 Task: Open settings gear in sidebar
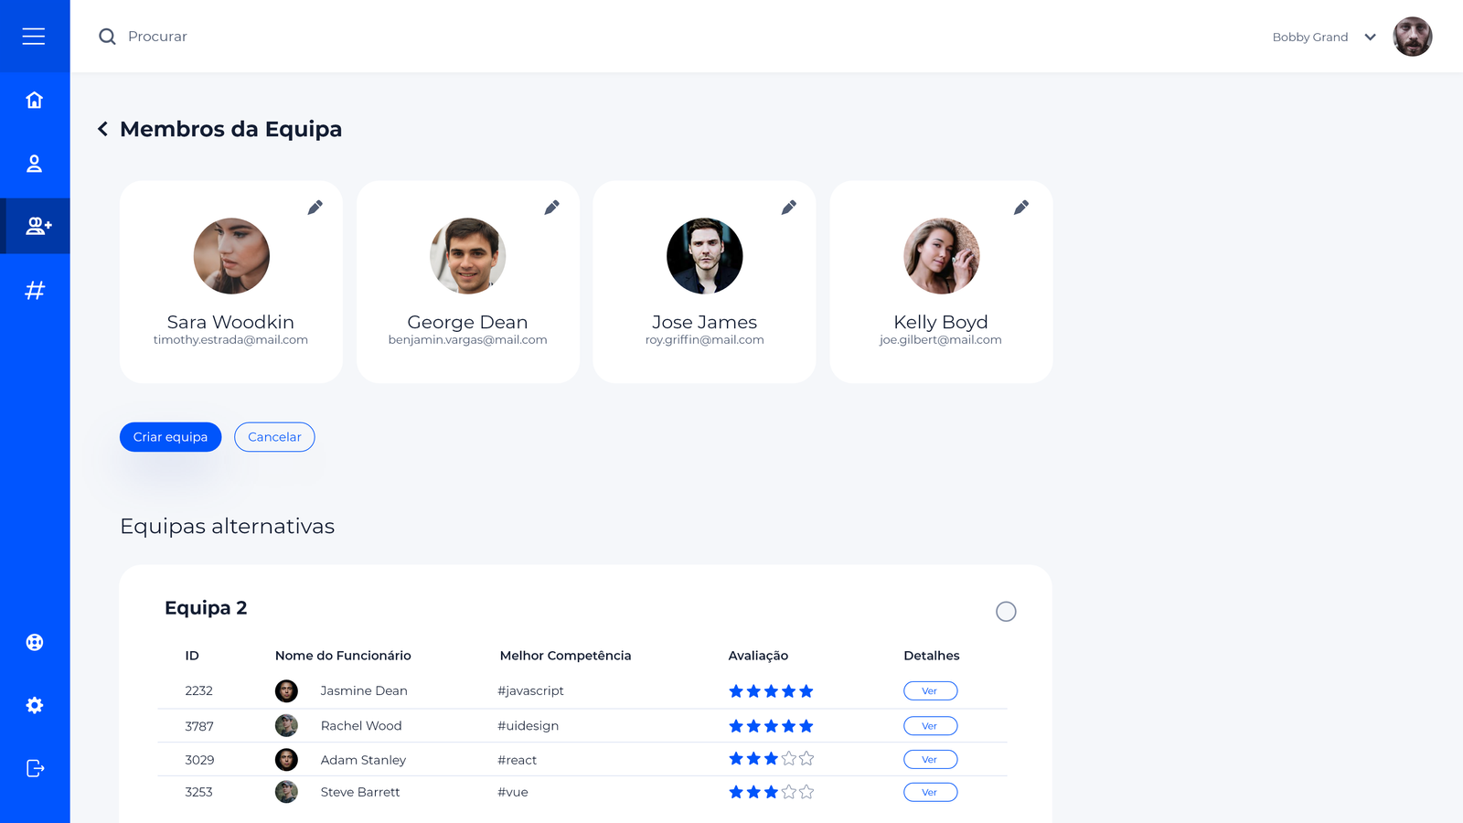35,705
